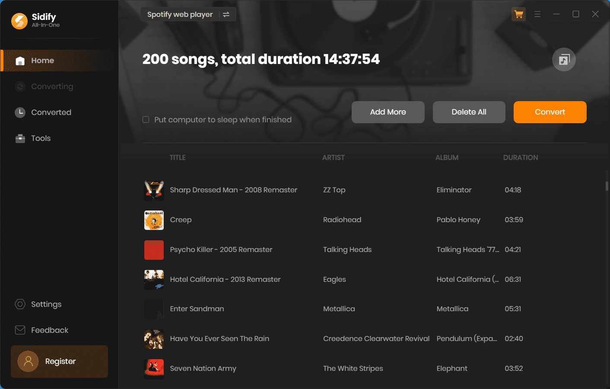Click the swap arrows beside Spotify web player
610x389 pixels.
226,15
